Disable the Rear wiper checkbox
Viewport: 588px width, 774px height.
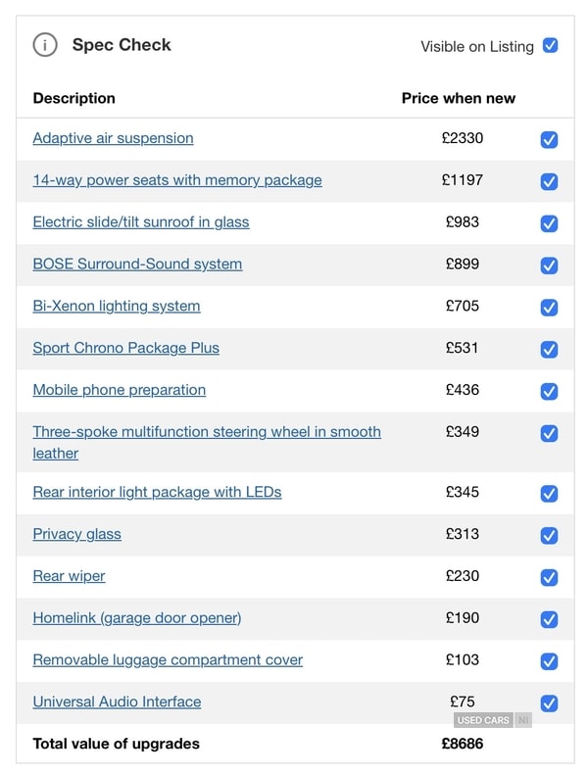[550, 577]
